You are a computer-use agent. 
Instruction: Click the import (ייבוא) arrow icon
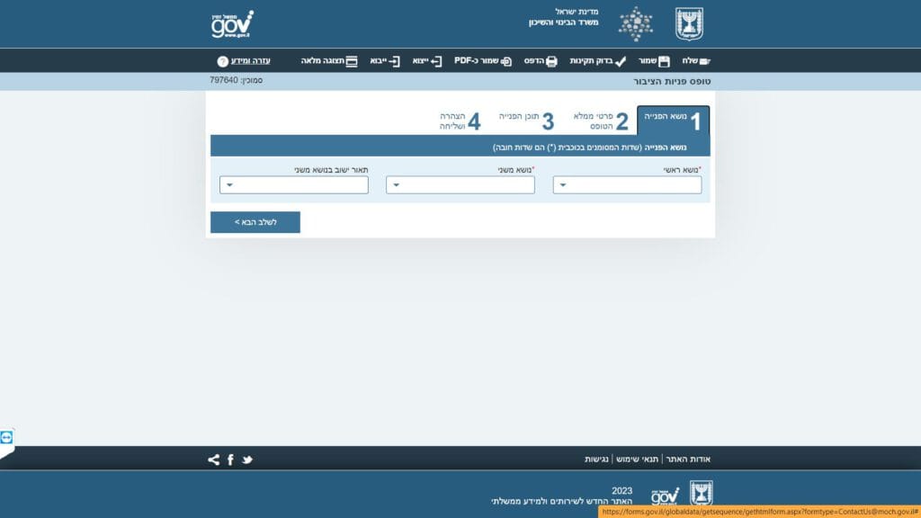pos(394,61)
